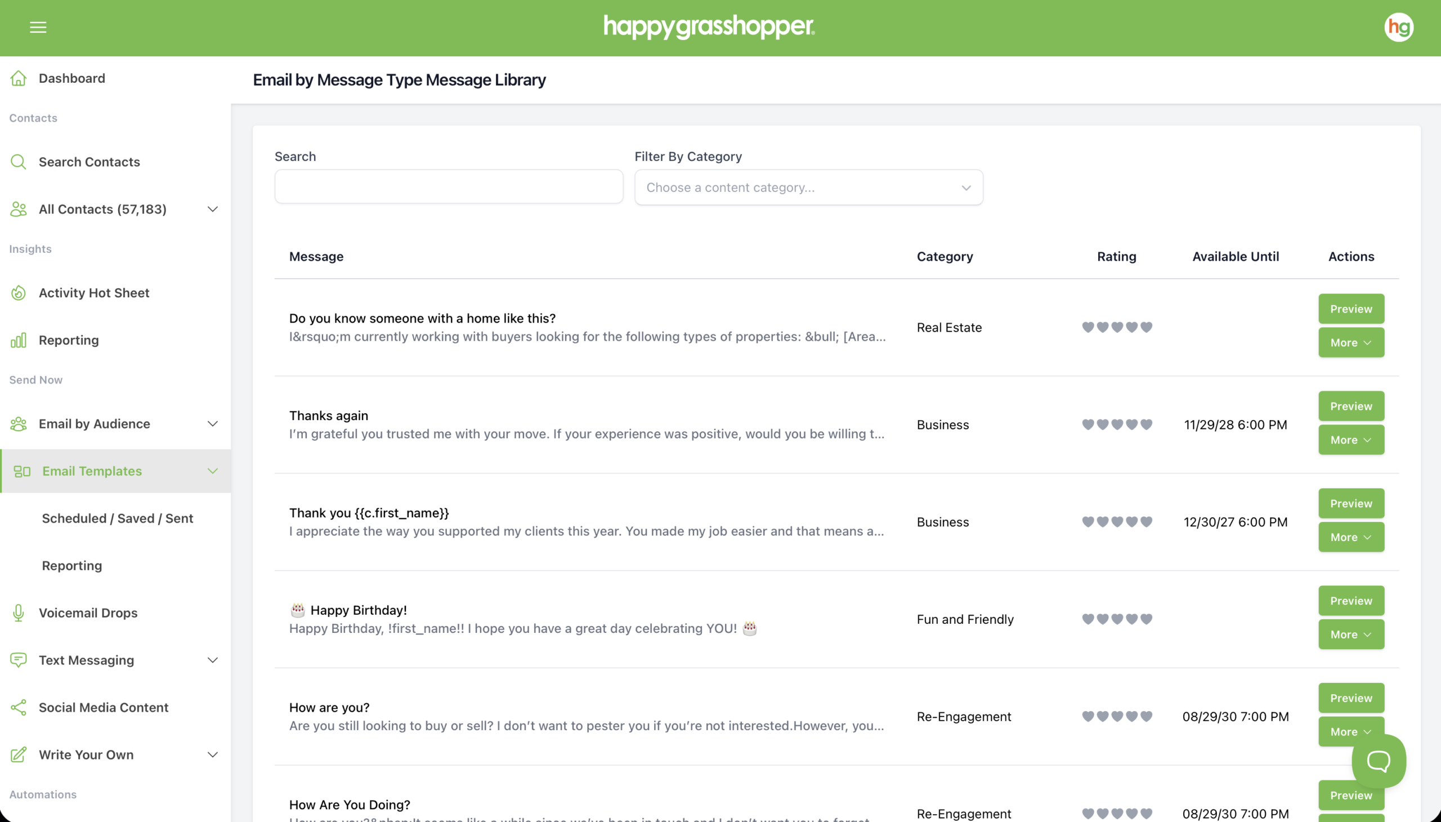The width and height of the screenshot is (1441, 822).
Task: Click the Rating column header
Action: click(1116, 256)
